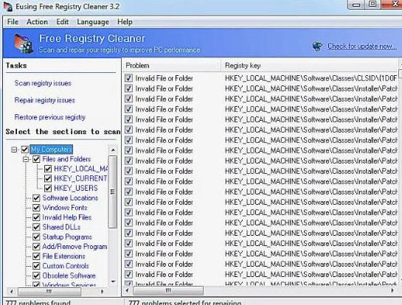This screenshot has height=305, width=402.
Task: Click tree panel horizontal scroll-left arrow
Action: (11, 292)
